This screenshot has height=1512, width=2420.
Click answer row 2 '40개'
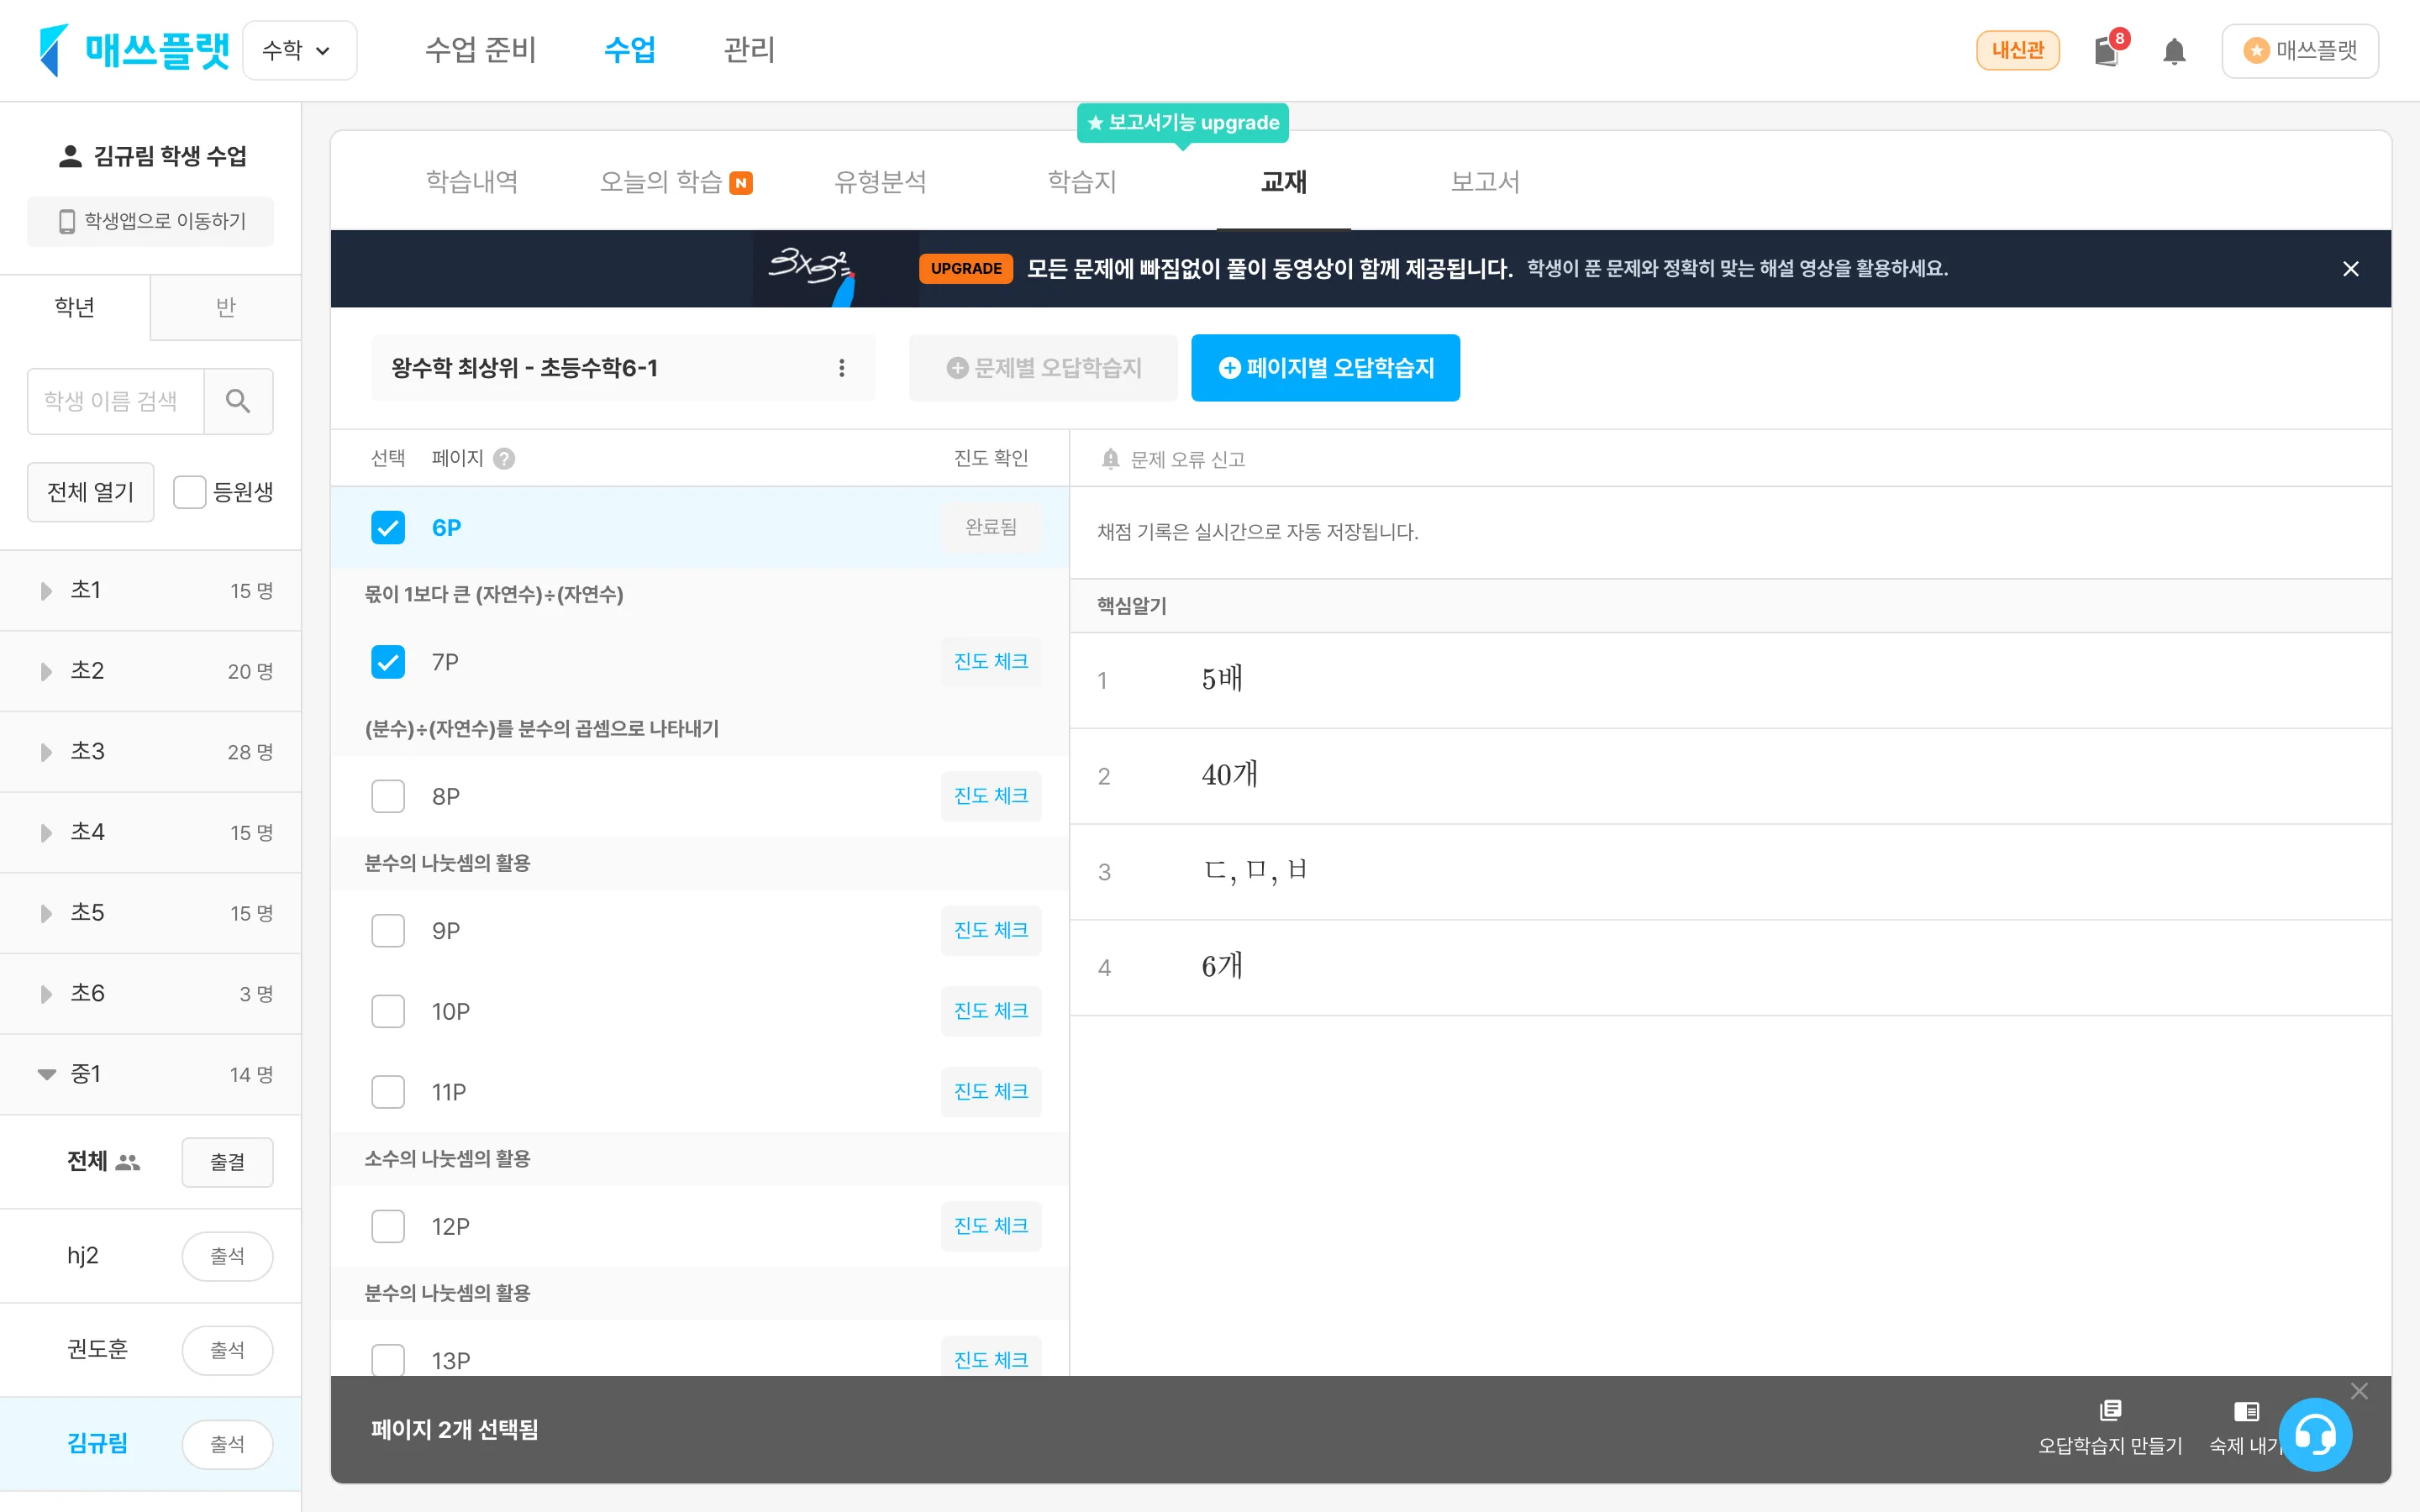(1730, 776)
